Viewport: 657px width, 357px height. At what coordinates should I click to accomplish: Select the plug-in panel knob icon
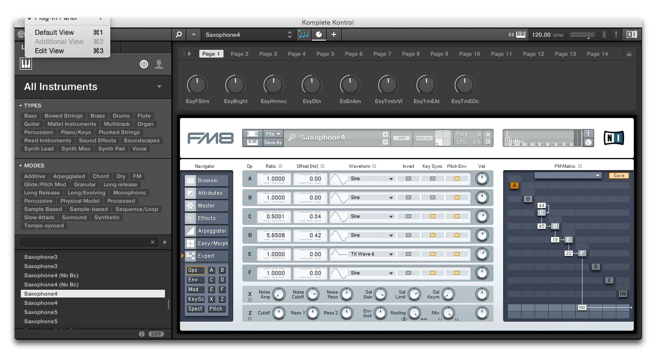click(319, 35)
